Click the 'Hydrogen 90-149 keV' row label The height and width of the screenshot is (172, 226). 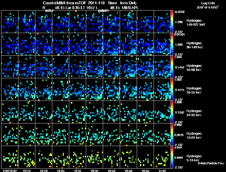[195, 45]
